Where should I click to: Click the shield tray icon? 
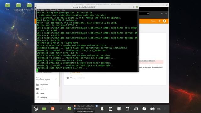pos(119,109)
